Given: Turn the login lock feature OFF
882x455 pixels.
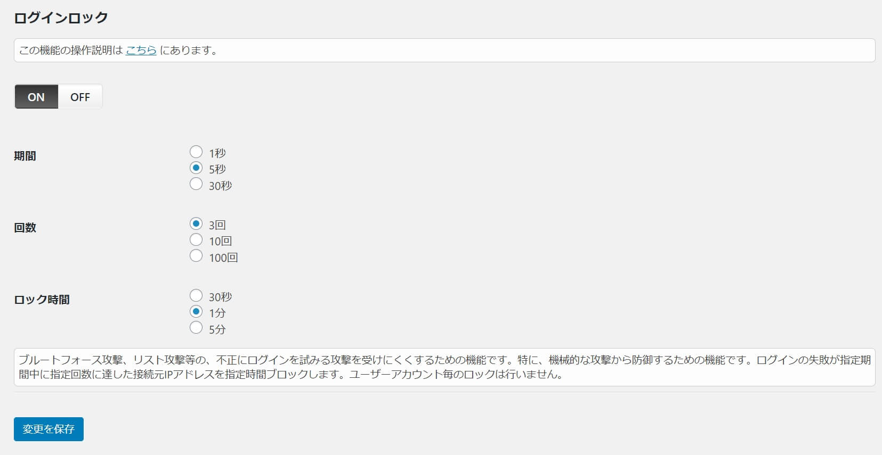Looking at the screenshot, I should tap(80, 97).
